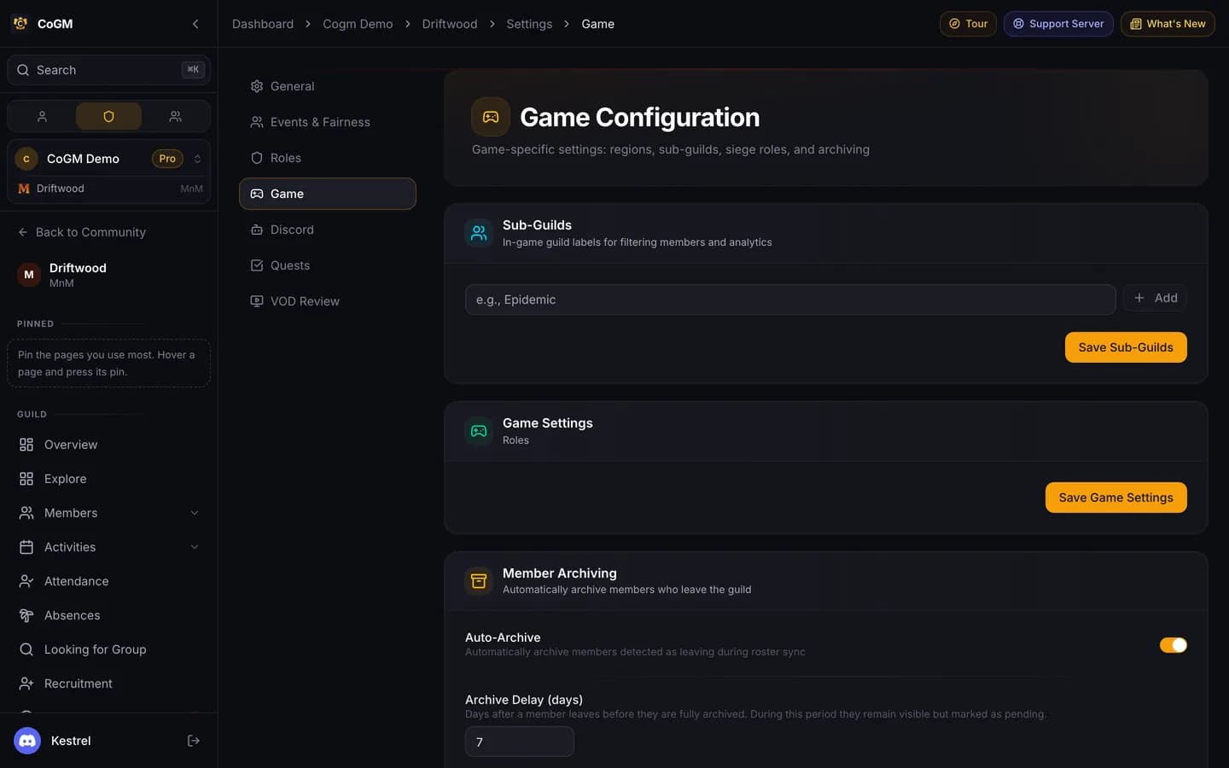Click the Sub-Guilds people icon
Viewport: 1229px width, 768px height.
[479, 233]
